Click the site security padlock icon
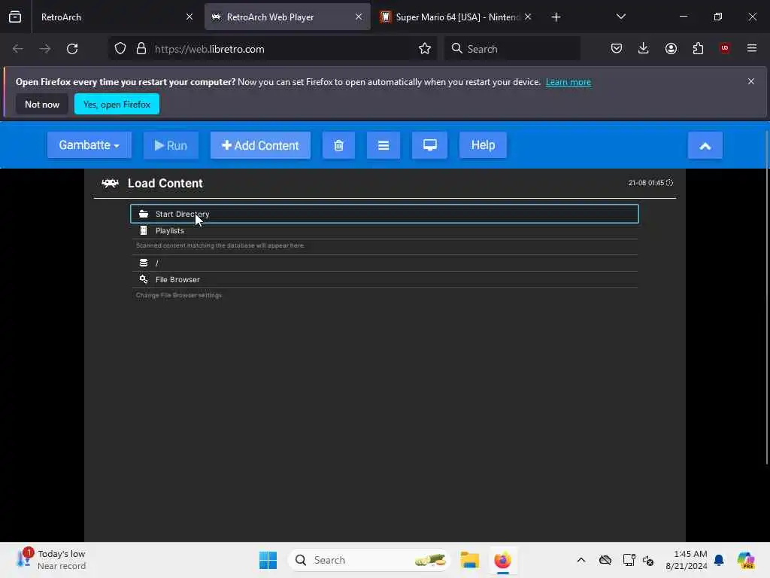Screen dimensions: 770x578 tap(141, 49)
